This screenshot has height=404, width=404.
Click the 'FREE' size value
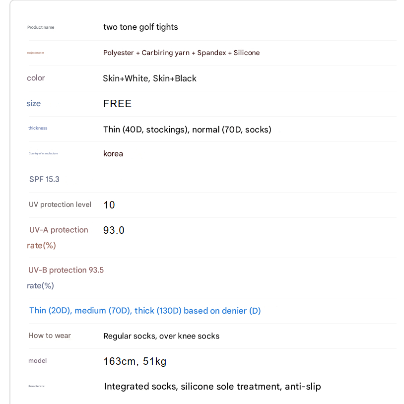click(x=117, y=104)
